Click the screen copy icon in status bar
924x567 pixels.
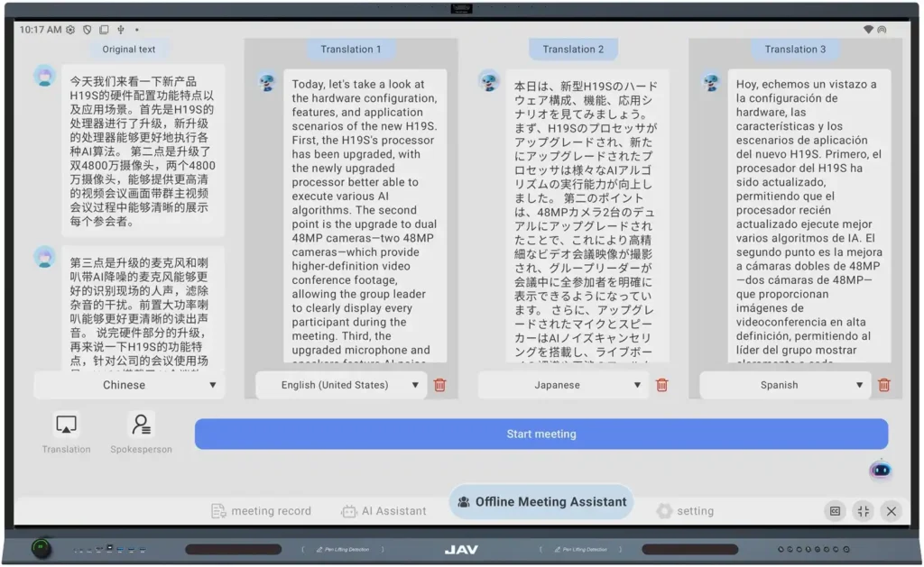coord(104,30)
